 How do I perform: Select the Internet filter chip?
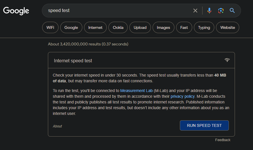coord(95,27)
